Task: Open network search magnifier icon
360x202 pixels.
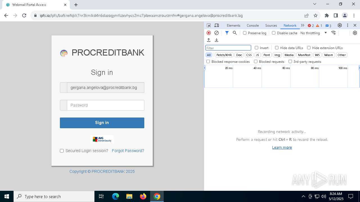Action: pos(235,33)
